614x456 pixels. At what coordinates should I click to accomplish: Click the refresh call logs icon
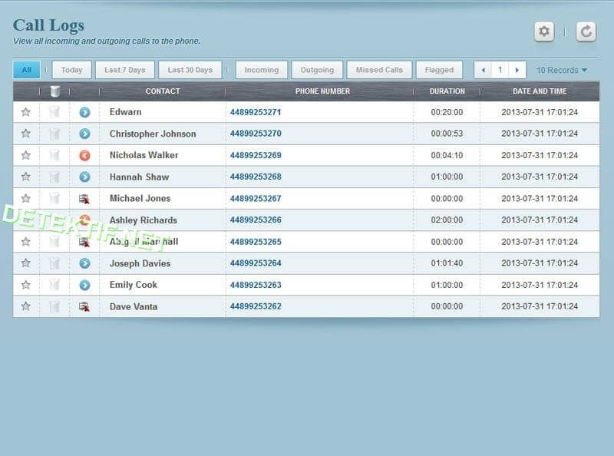tap(586, 31)
